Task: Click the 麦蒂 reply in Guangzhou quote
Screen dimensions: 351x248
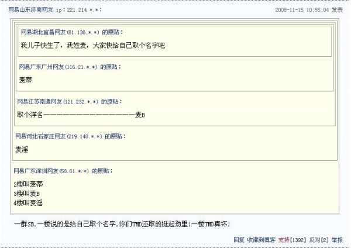Action: [x=26, y=80]
